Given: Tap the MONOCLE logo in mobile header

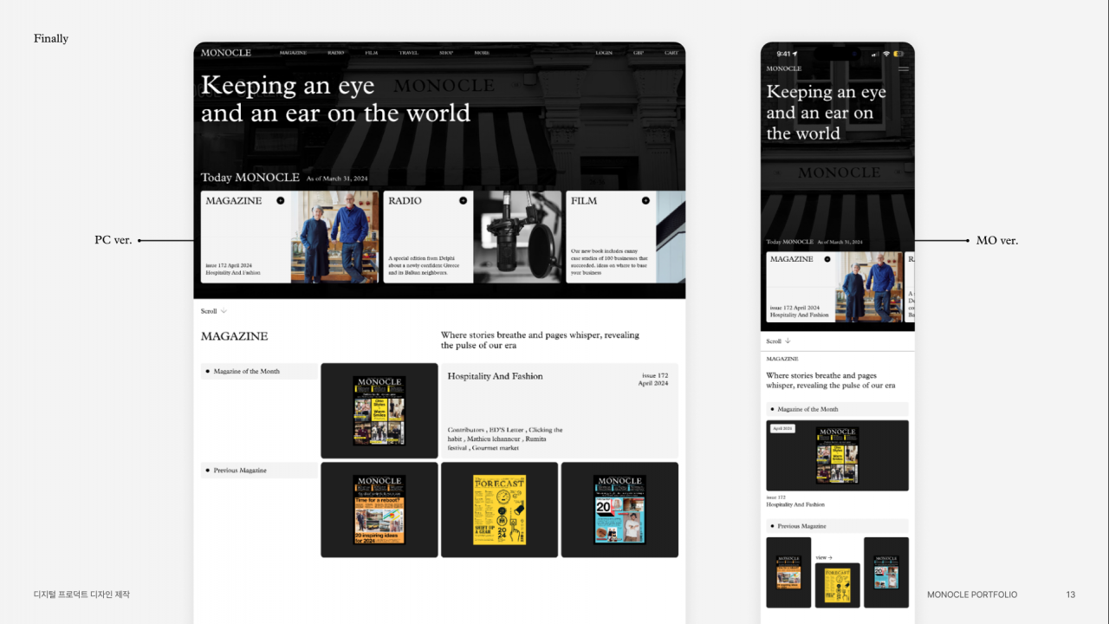Looking at the screenshot, I should pos(784,68).
